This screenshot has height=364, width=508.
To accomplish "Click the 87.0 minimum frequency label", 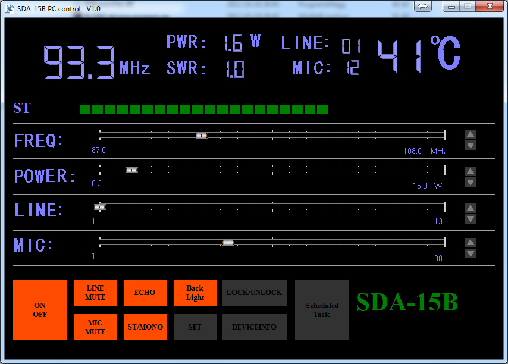I will pyautogui.click(x=99, y=150).
